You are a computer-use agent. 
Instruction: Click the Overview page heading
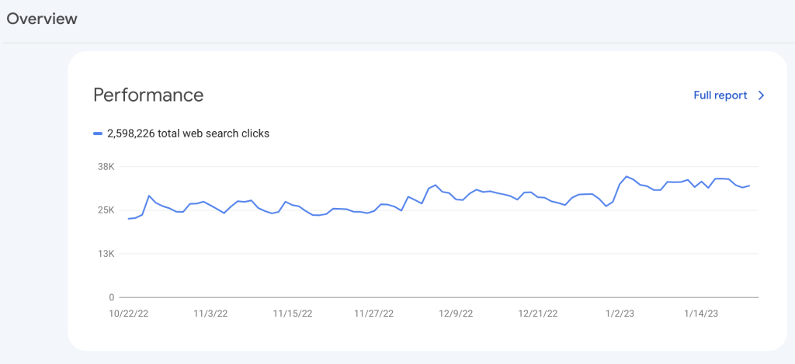[42, 19]
